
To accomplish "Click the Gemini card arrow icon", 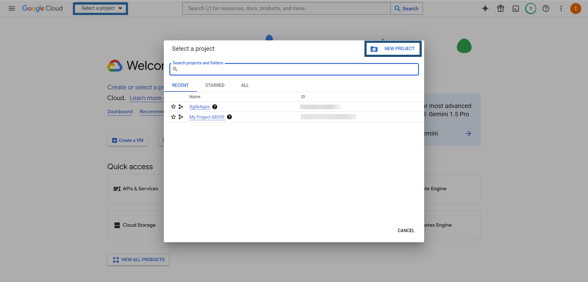I will coord(468,133).
